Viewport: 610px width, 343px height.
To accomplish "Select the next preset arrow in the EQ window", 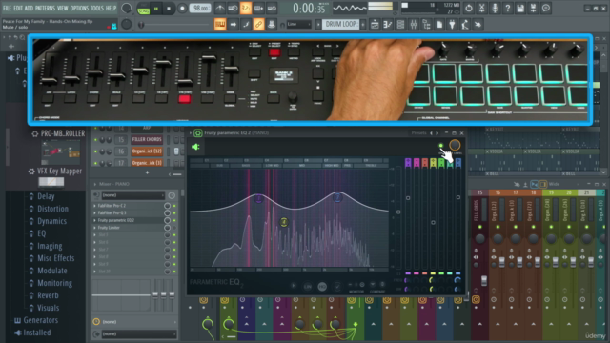I will click(437, 133).
